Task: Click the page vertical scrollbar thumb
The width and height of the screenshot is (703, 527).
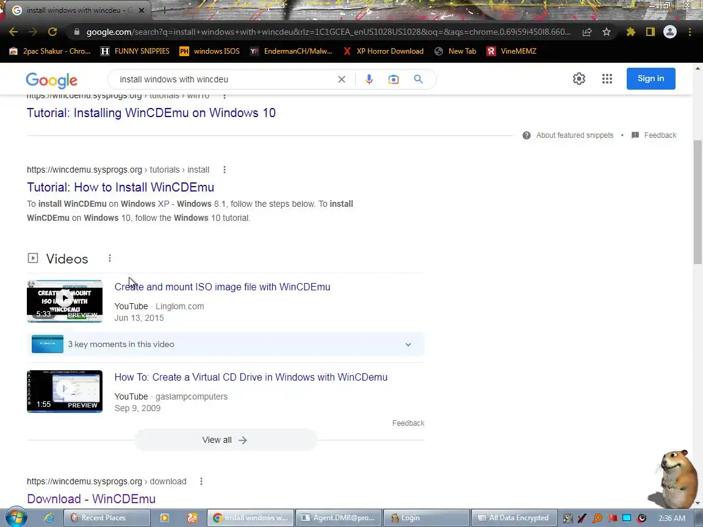Action: click(x=698, y=202)
